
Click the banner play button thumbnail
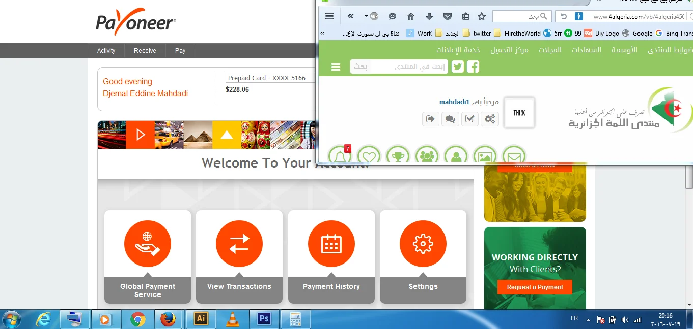[140, 135]
